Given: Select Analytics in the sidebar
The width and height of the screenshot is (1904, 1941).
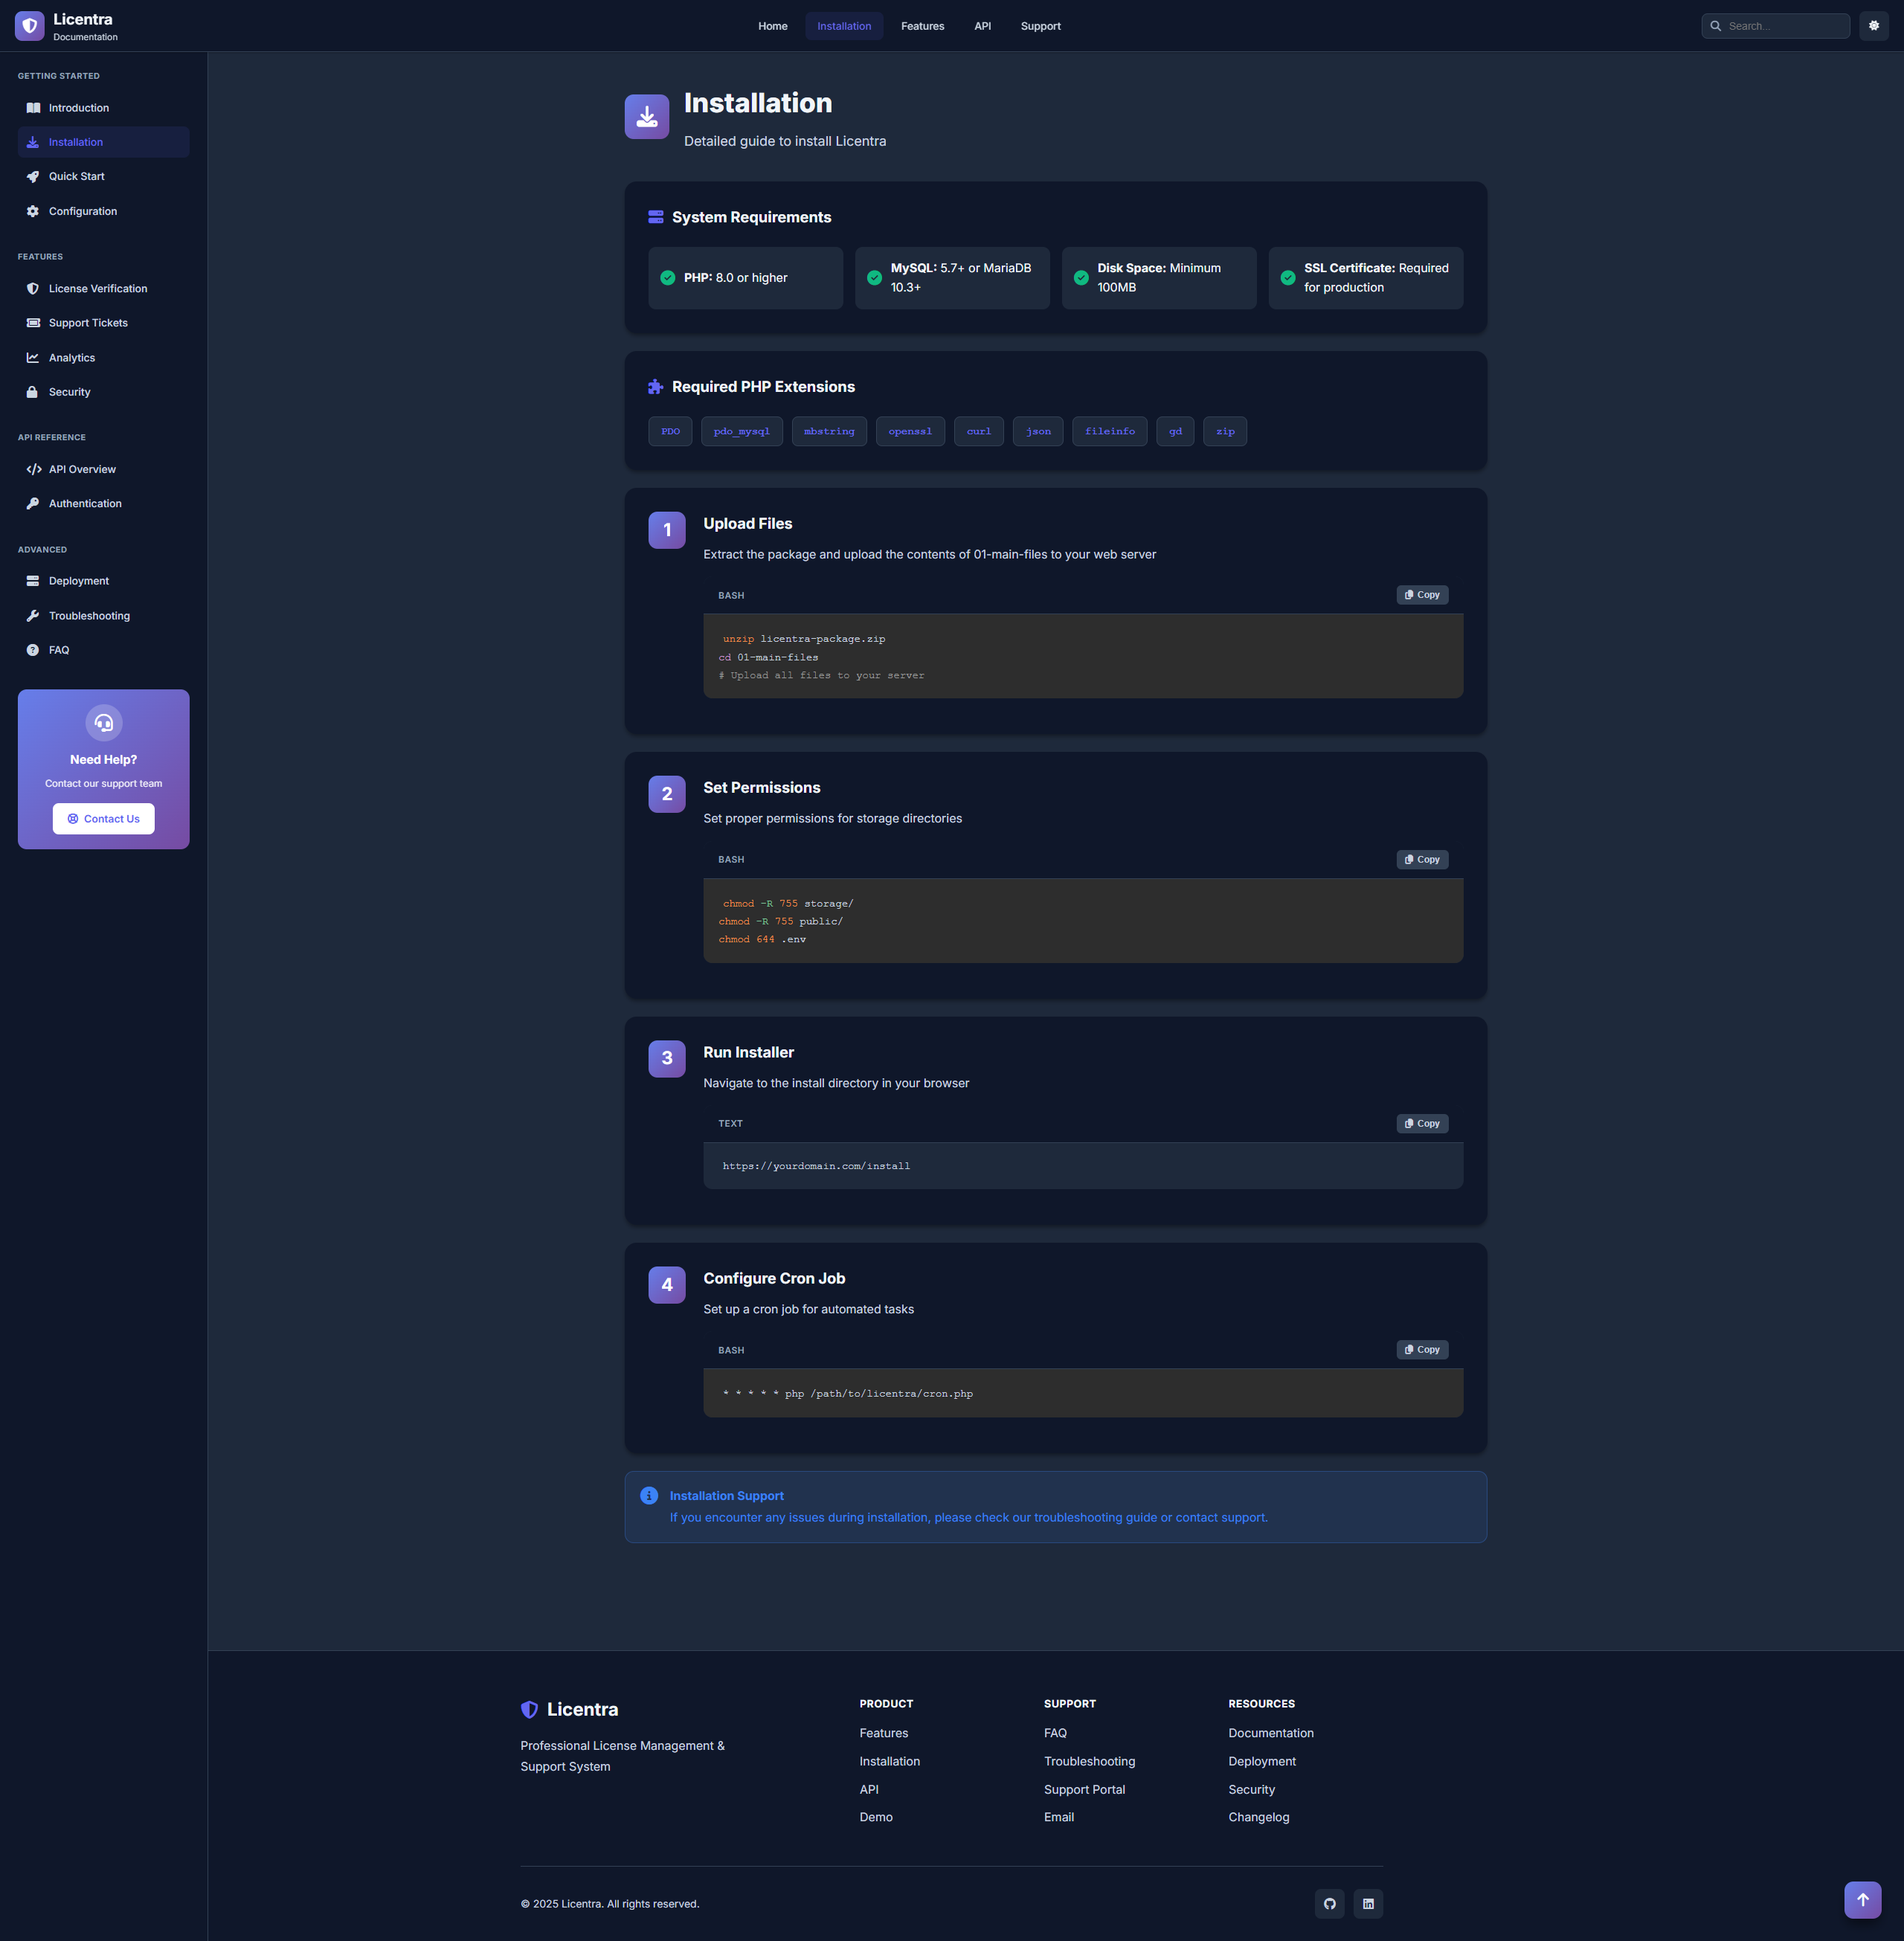Looking at the screenshot, I should 71,357.
